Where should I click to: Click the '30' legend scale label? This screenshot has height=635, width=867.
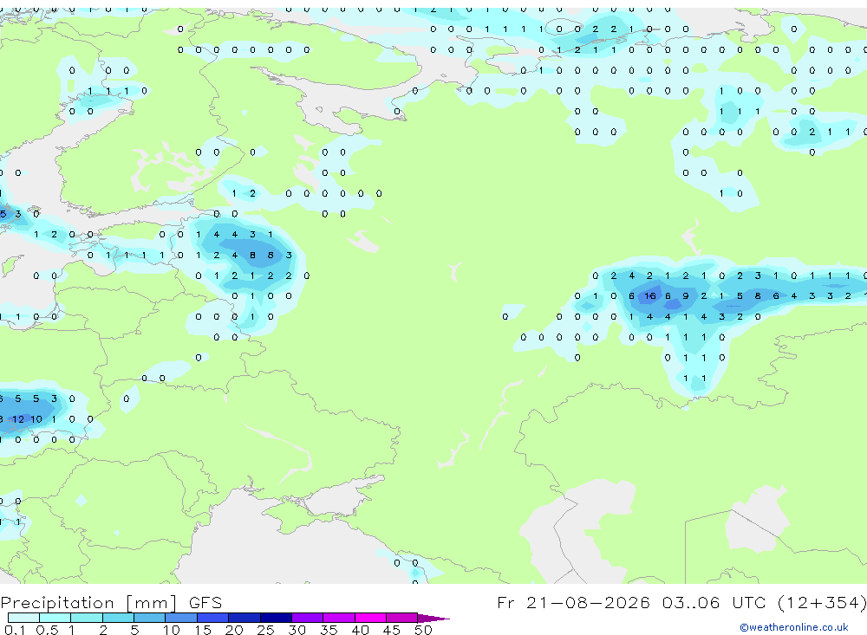(297, 630)
